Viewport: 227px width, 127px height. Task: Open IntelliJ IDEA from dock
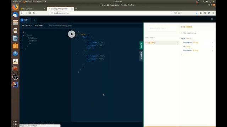point(15,85)
